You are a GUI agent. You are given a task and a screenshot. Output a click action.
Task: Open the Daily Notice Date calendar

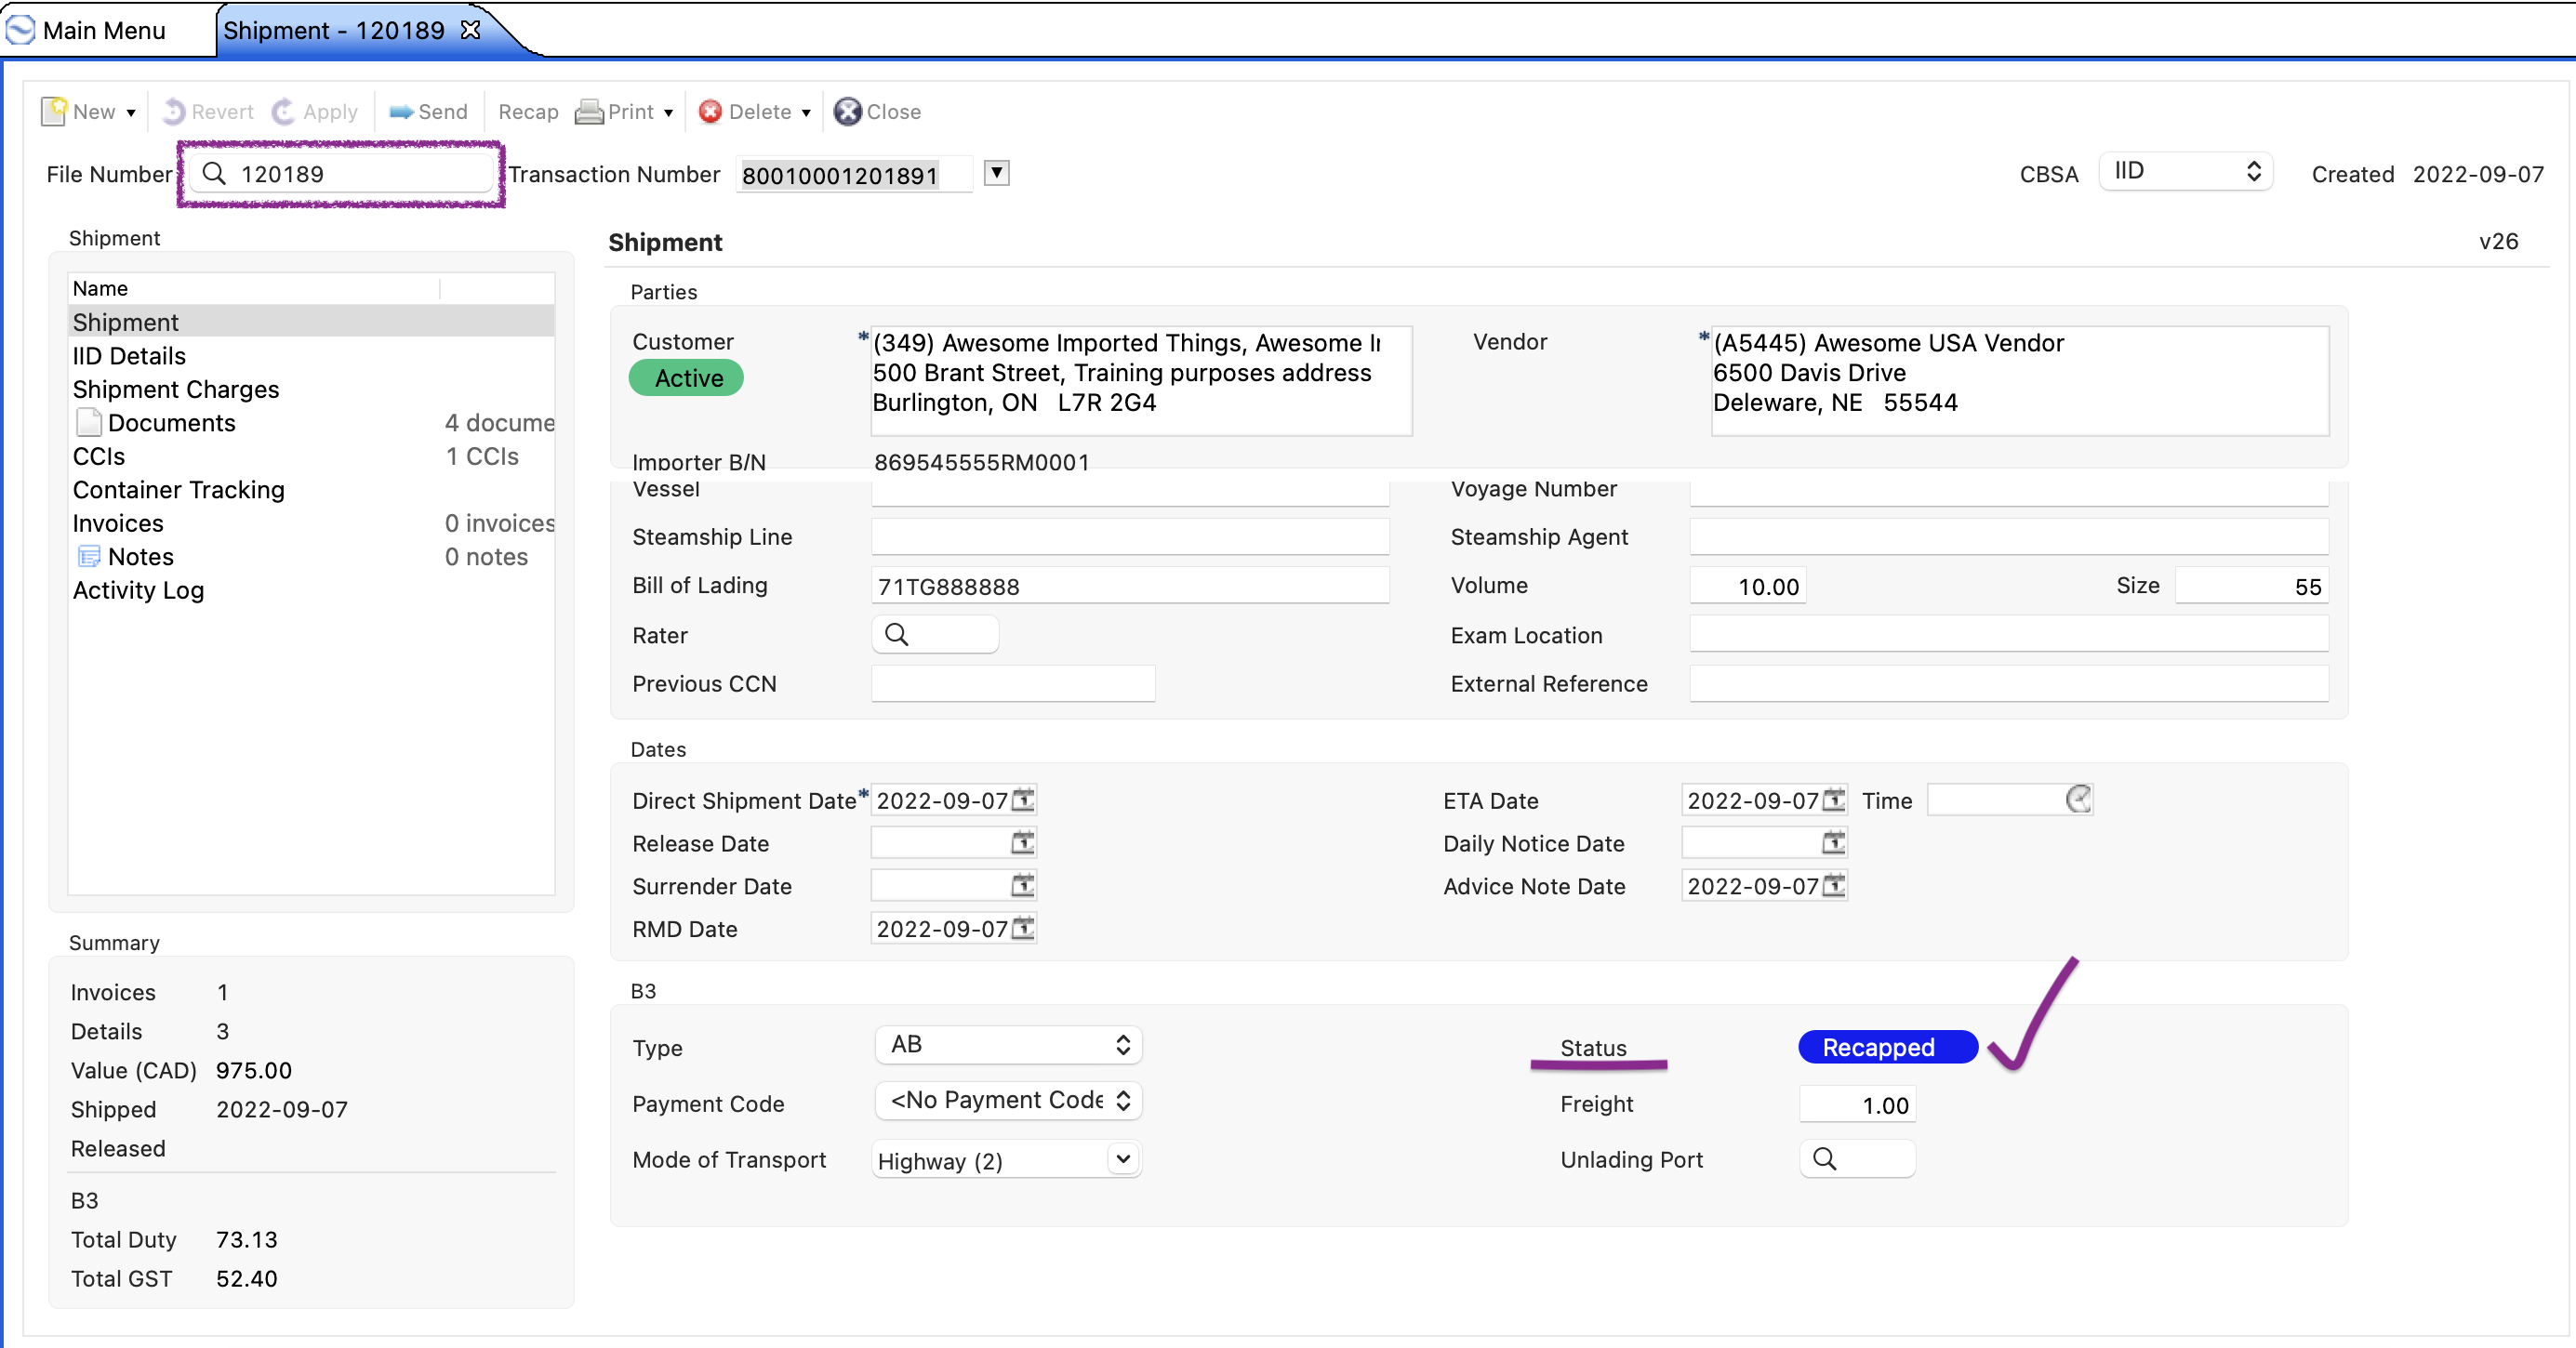[x=1834, y=842]
